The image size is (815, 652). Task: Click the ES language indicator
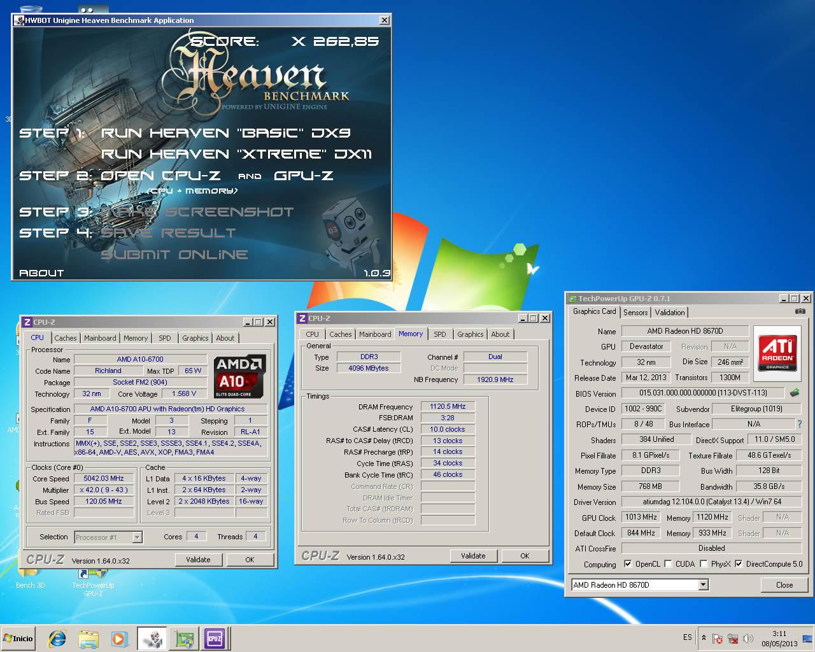tap(688, 637)
